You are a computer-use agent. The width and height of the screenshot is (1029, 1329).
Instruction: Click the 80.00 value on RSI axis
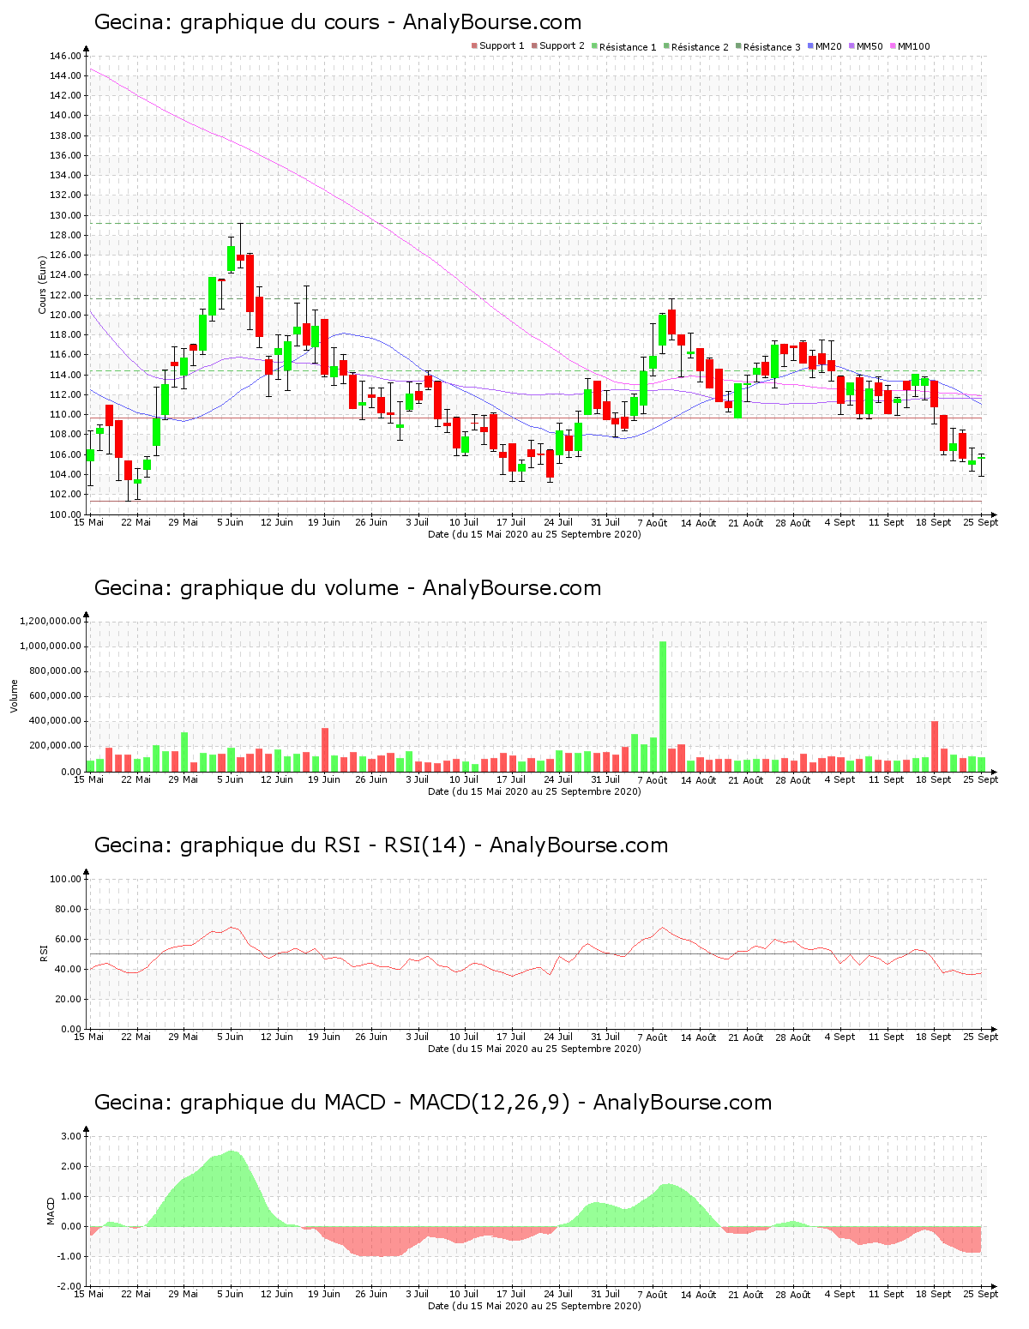click(x=68, y=909)
